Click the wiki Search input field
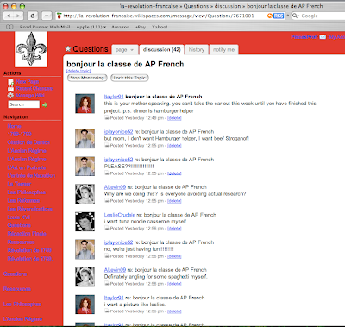This screenshot has height=327, width=345. [23, 104]
